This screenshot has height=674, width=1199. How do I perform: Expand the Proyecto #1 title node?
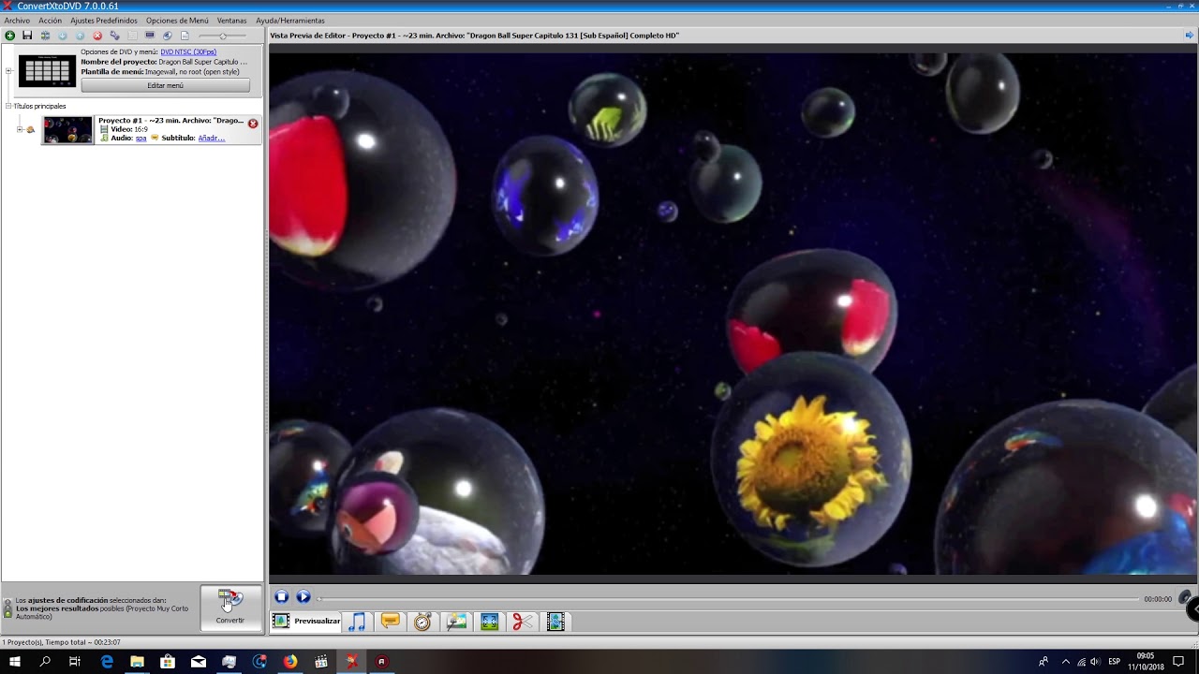20,129
